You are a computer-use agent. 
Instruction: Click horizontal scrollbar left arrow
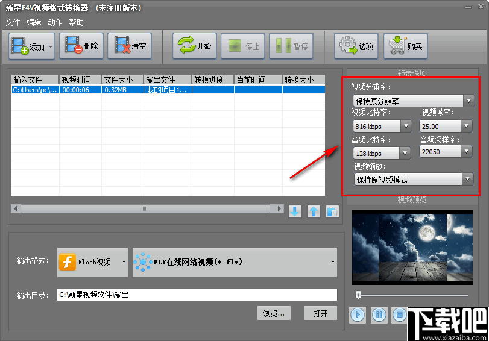pos(16,208)
